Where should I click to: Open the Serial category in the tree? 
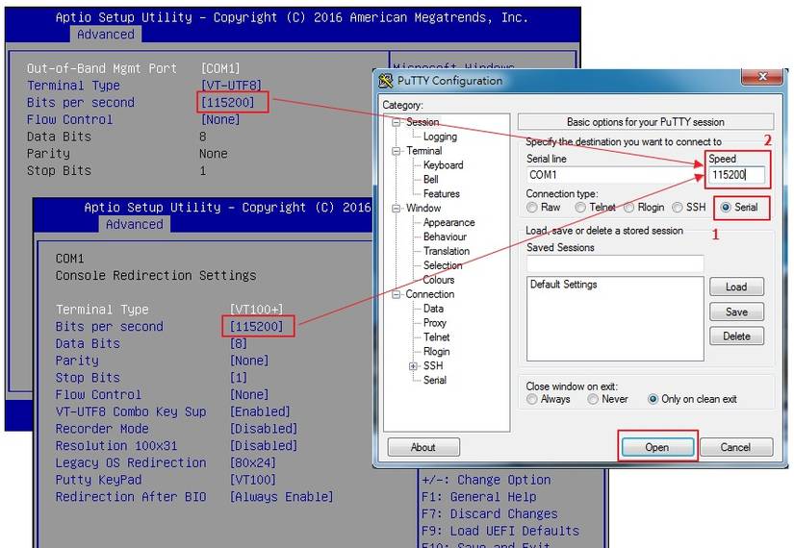click(x=435, y=380)
